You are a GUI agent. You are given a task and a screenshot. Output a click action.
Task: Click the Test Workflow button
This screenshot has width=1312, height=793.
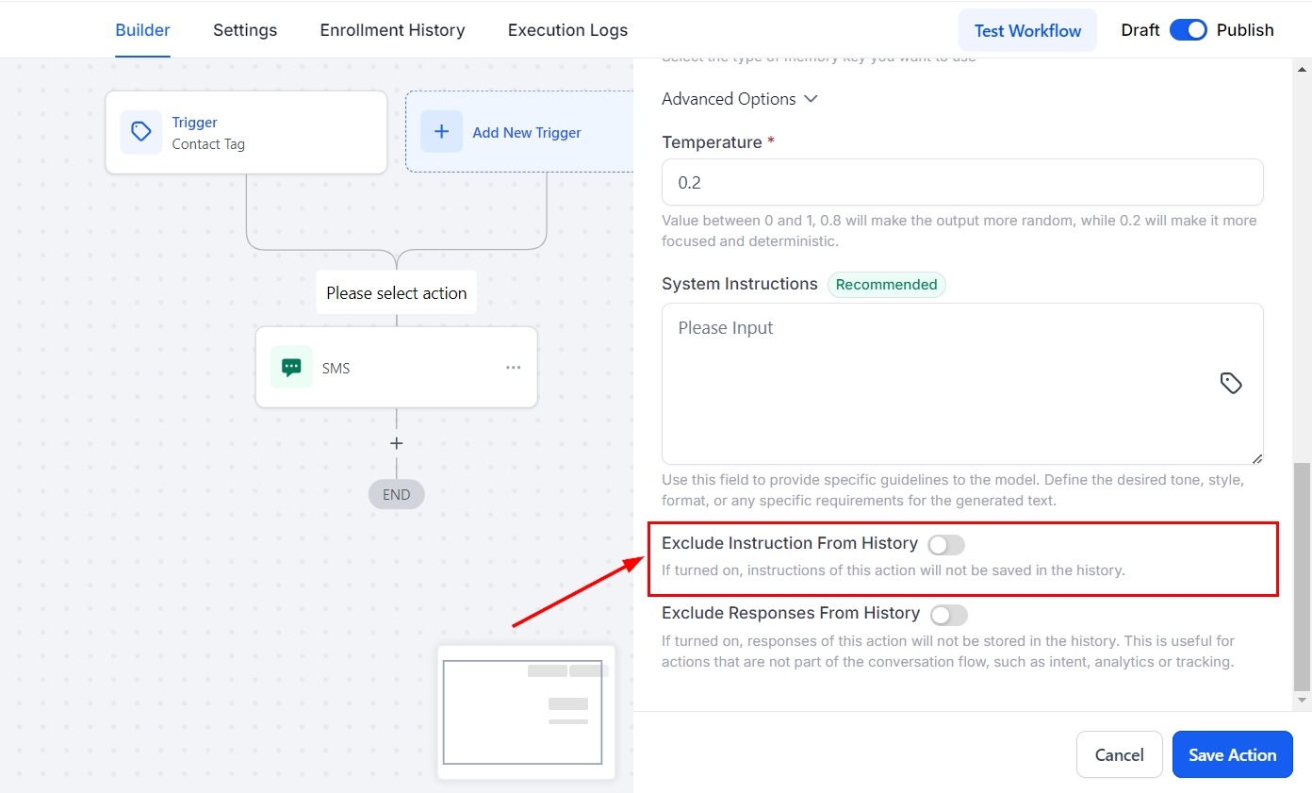[1027, 30]
